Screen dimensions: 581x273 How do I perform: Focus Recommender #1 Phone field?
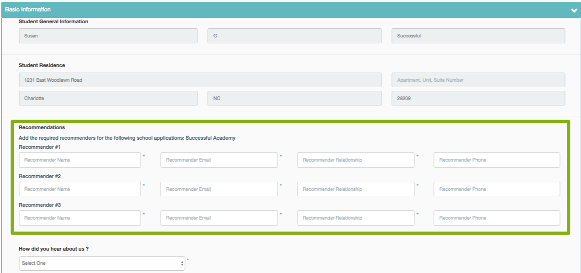(497, 160)
